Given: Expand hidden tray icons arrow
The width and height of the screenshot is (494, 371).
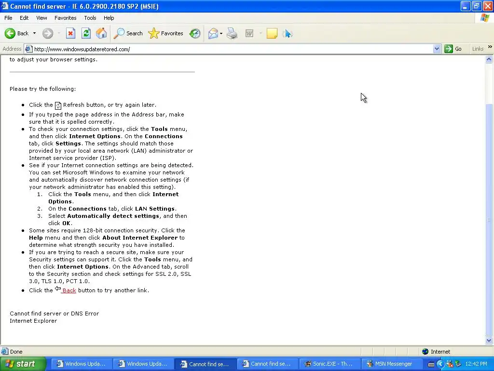Looking at the screenshot, I should coord(440,364).
